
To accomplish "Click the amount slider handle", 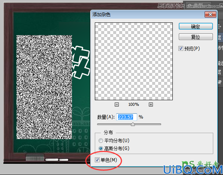I will click(133, 124).
